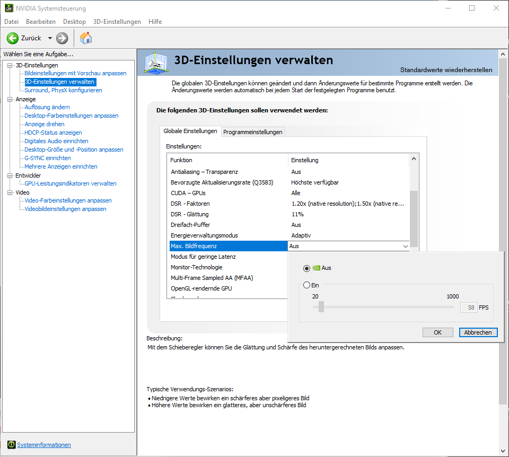The height and width of the screenshot is (457, 509).
Task: Switch to Programmeinstellungen tab
Action: tap(252, 132)
